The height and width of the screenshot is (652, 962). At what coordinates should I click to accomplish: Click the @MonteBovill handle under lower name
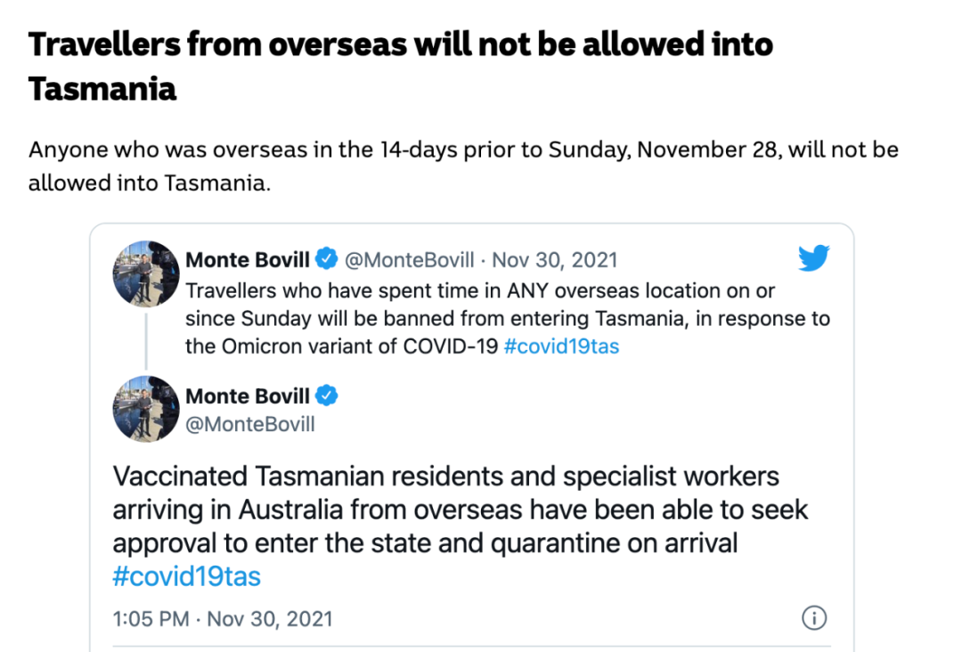(250, 424)
